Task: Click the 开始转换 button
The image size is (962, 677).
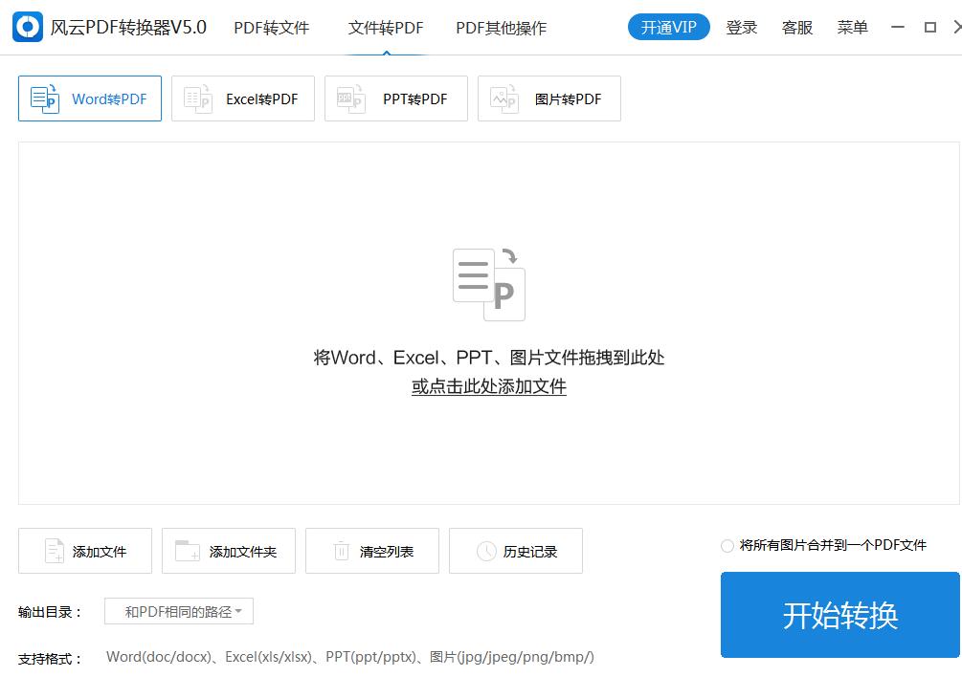Action: (840, 614)
